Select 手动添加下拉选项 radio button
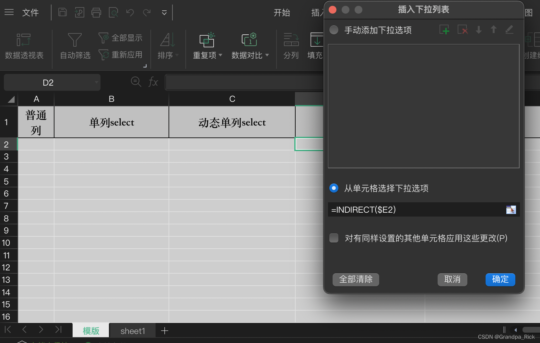 (x=334, y=30)
